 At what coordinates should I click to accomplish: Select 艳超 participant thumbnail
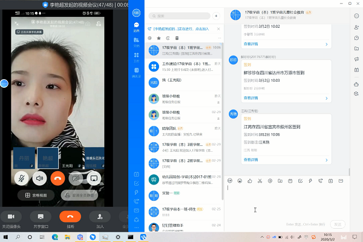tap(48, 158)
